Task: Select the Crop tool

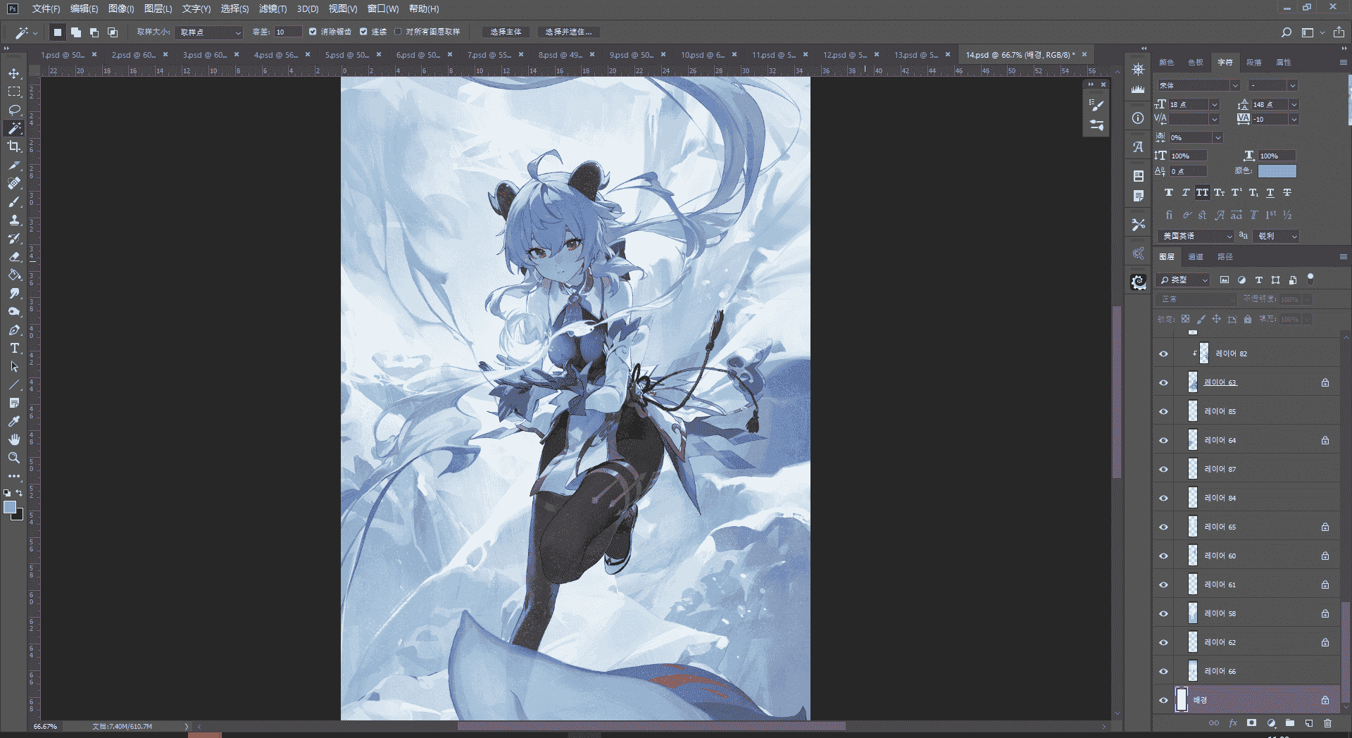Action: 14,146
